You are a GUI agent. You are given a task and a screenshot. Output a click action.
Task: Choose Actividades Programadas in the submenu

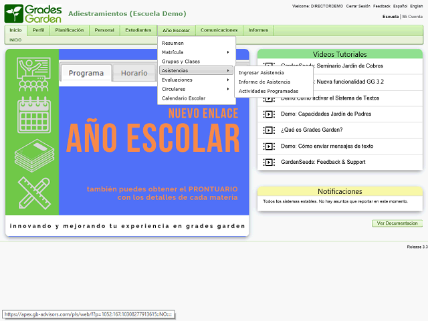[268, 91]
